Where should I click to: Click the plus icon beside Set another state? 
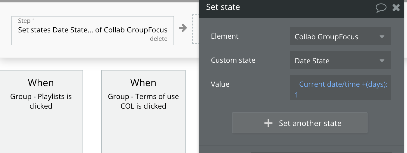coord(268,123)
